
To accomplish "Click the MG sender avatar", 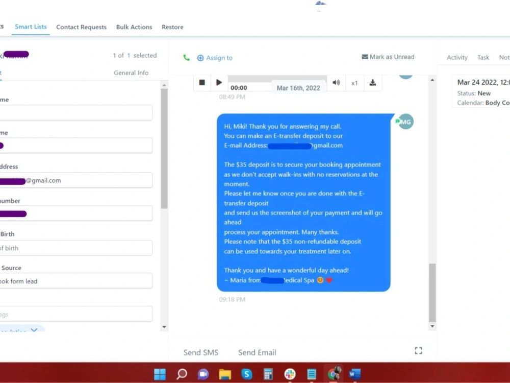I will (405, 122).
